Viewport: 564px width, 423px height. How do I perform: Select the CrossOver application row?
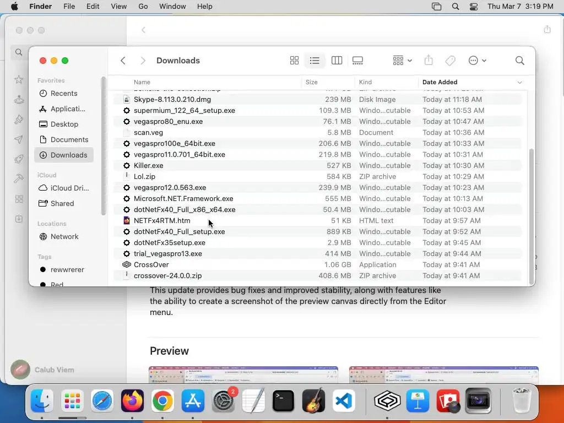(318, 265)
